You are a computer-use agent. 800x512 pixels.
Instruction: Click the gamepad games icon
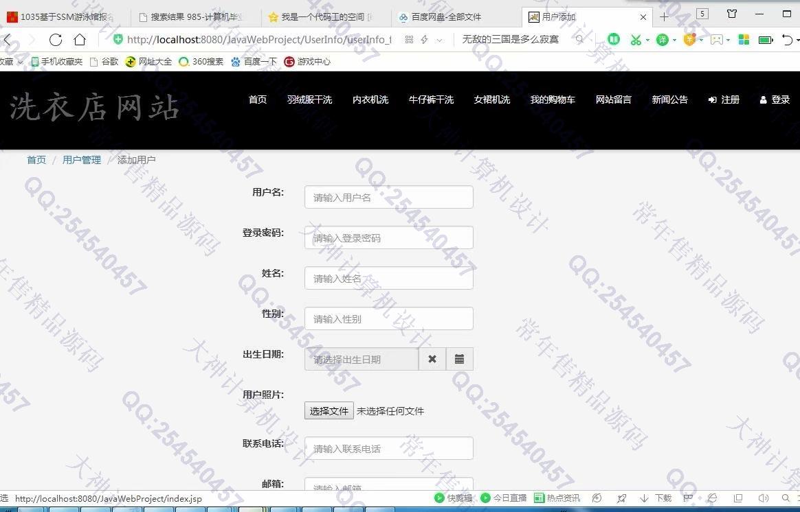[x=716, y=40]
